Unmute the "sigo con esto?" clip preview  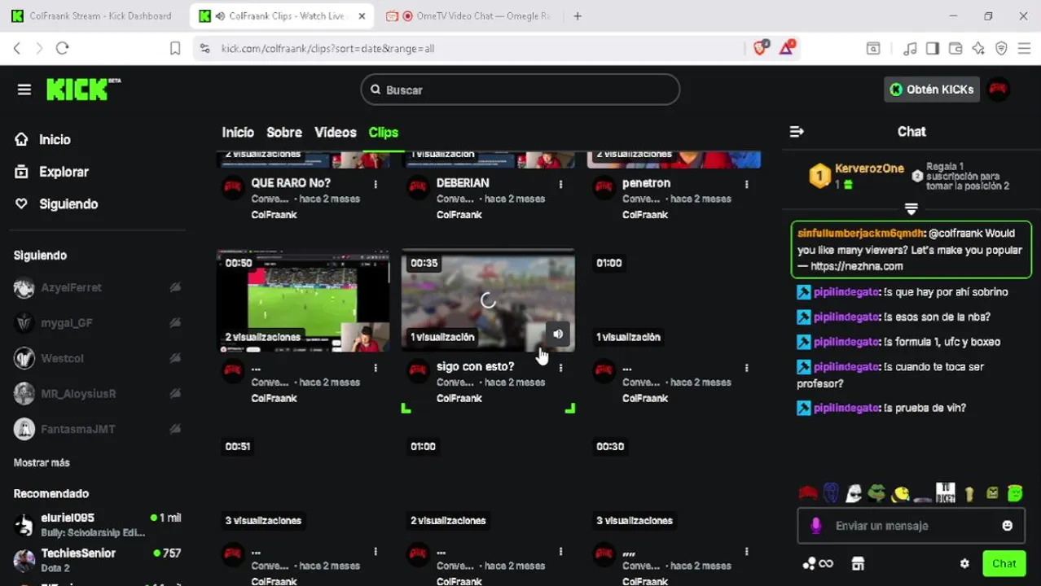pos(558,334)
